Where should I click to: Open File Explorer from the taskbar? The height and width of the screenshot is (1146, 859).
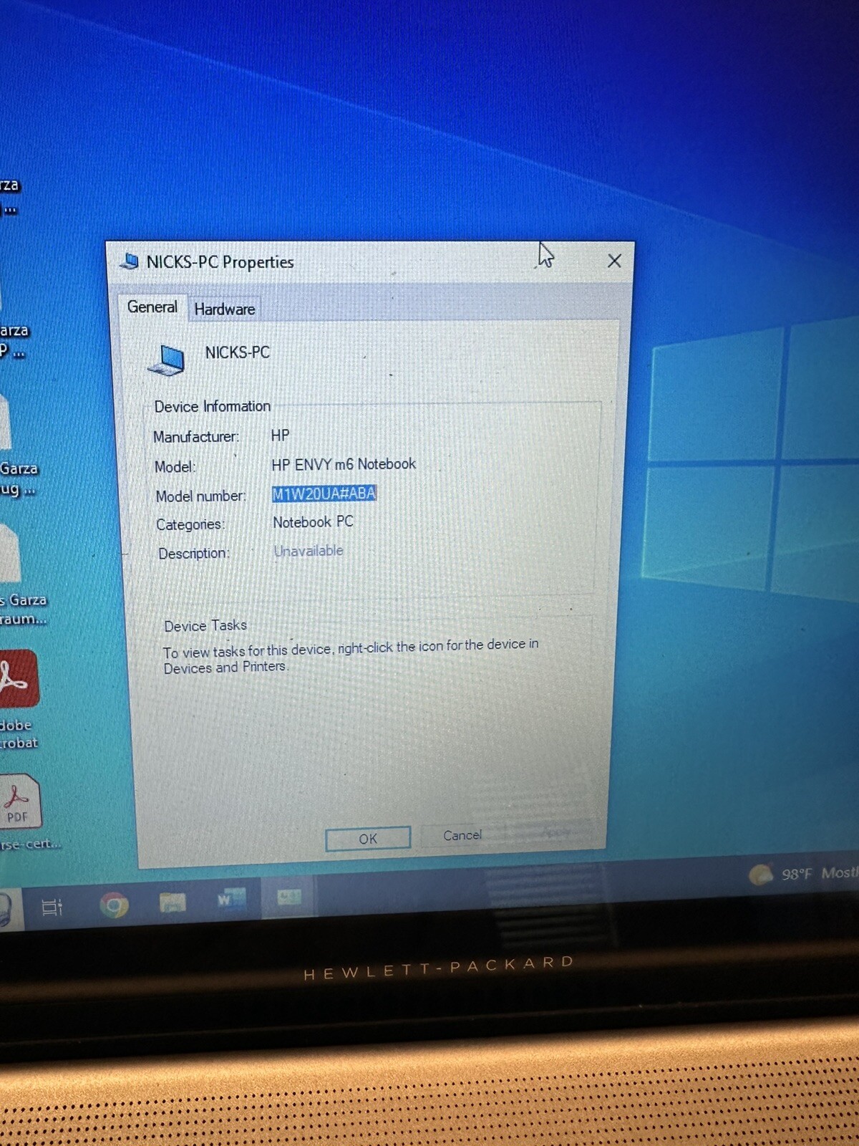pyautogui.click(x=172, y=902)
